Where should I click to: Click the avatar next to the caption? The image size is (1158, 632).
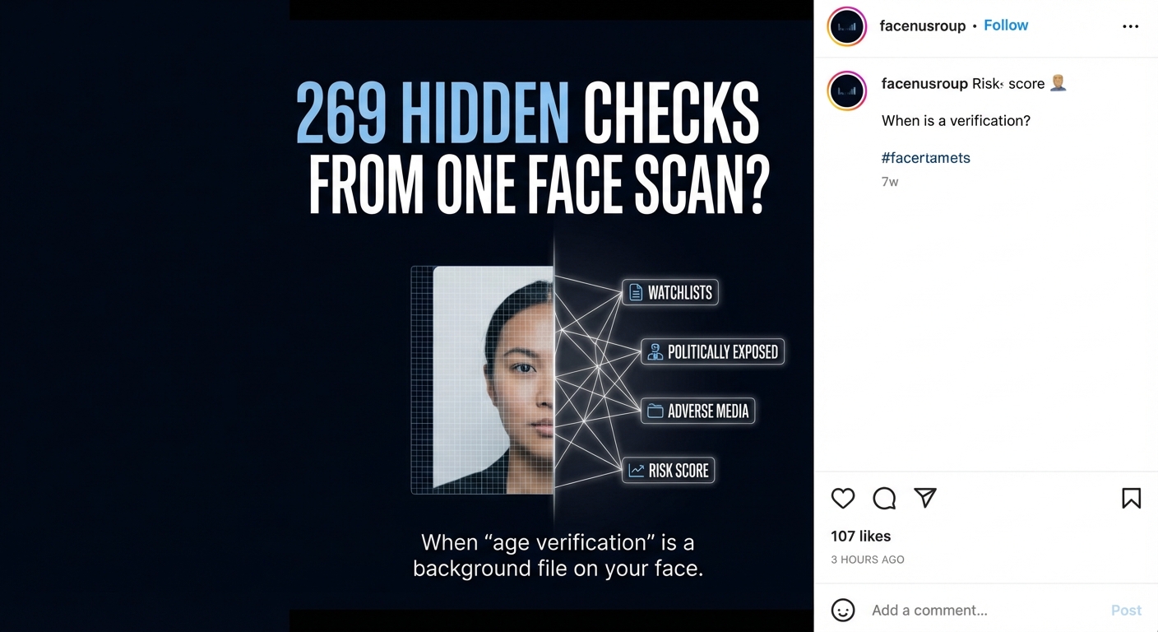846,91
